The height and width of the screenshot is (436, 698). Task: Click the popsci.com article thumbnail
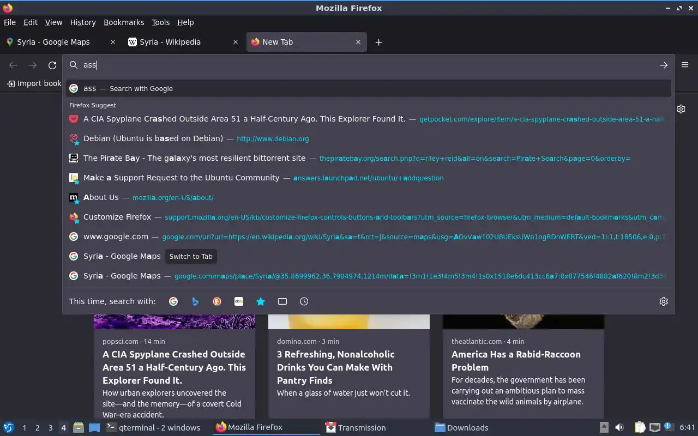(174, 322)
